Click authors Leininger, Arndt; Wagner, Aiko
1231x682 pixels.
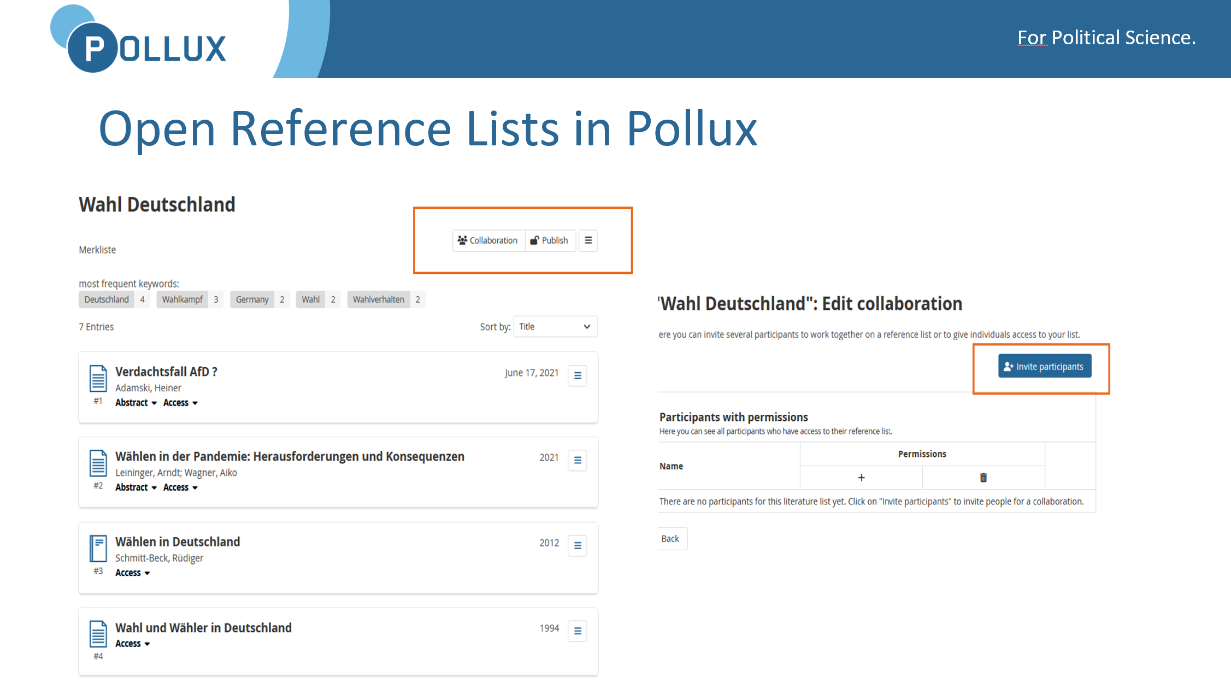(176, 473)
